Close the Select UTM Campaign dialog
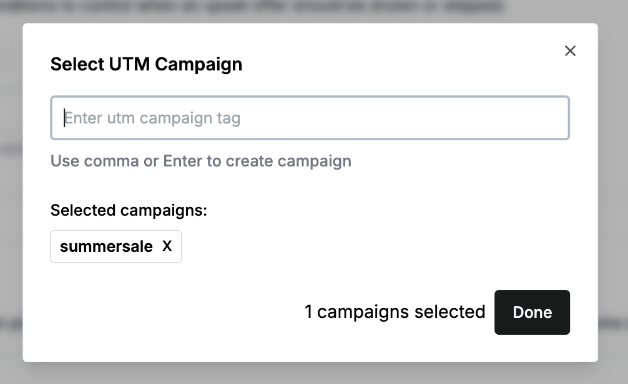 click(x=570, y=51)
